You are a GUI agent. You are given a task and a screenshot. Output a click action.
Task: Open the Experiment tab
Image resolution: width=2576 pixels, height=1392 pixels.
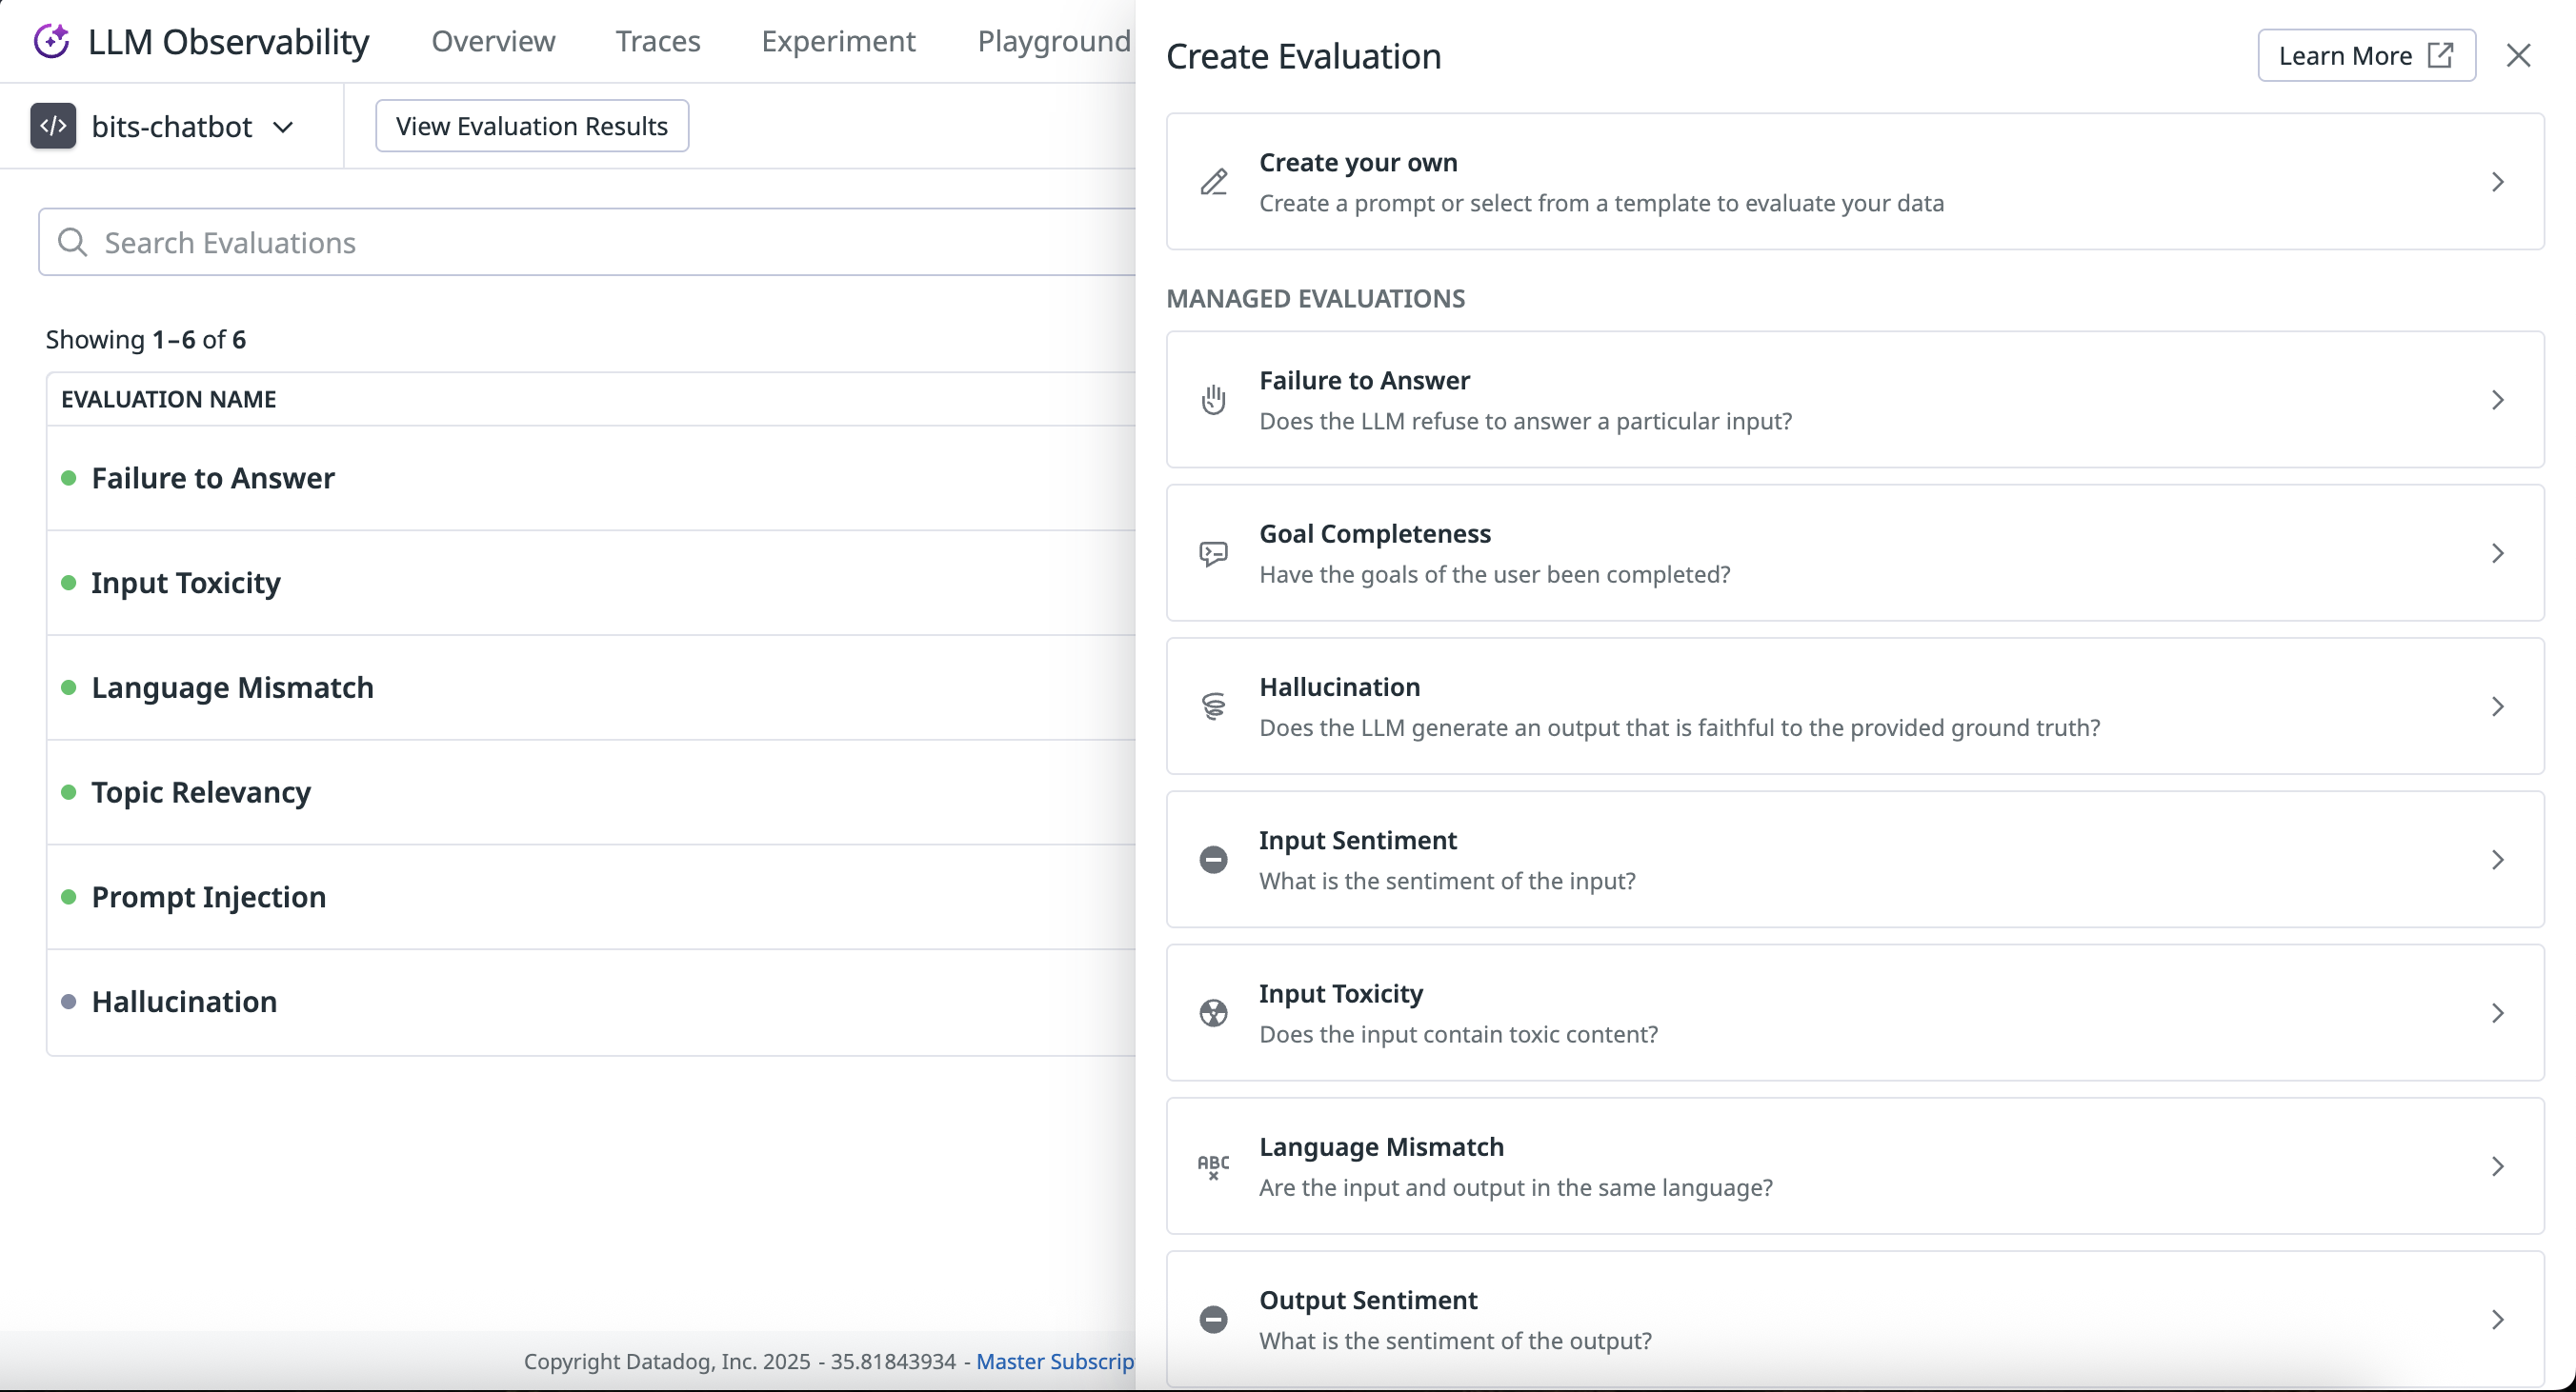click(838, 41)
